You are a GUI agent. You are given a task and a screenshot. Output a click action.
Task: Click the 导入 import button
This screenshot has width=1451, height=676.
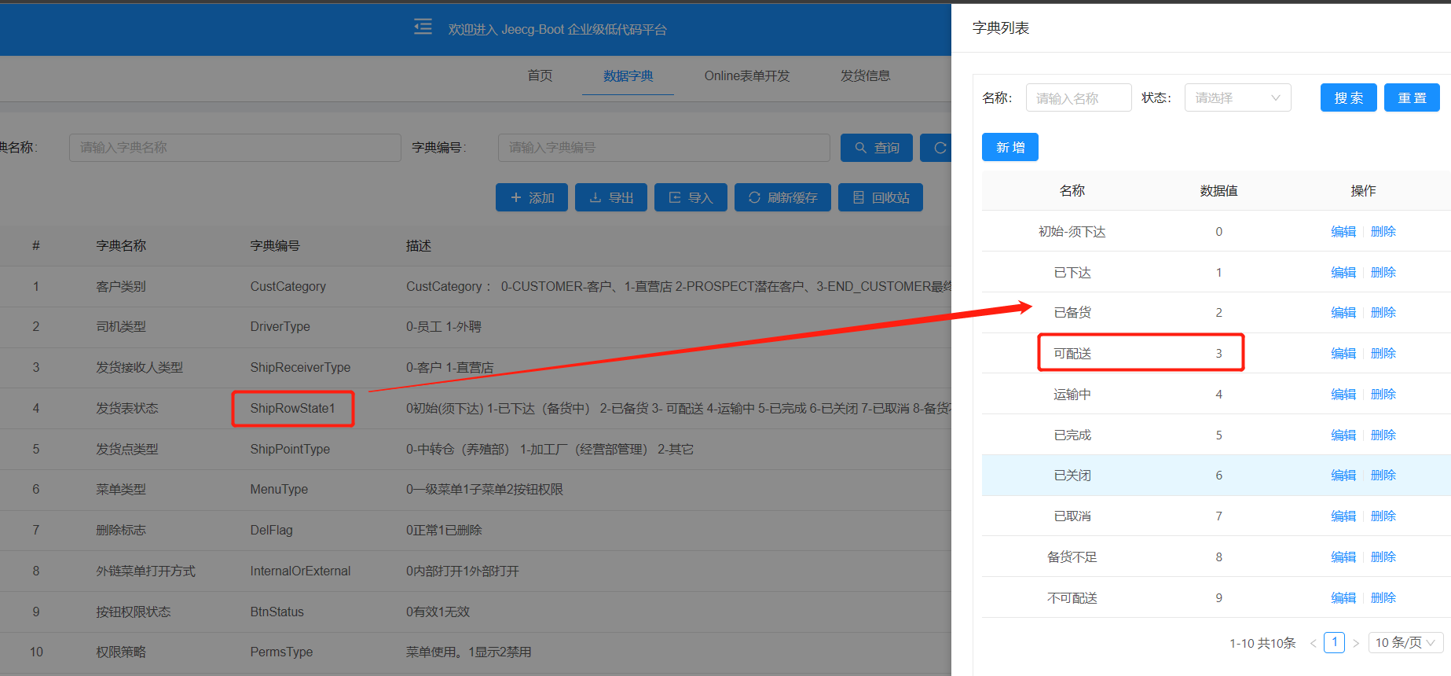click(691, 197)
